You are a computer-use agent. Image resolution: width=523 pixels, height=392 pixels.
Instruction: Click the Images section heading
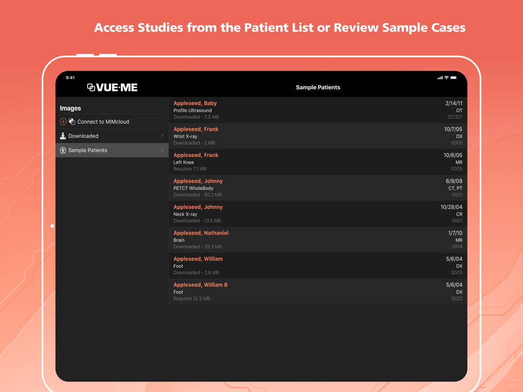(x=71, y=108)
